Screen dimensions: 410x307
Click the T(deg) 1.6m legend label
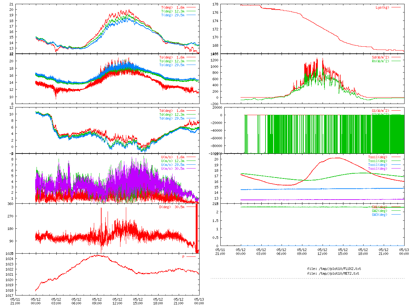point(173,7)
